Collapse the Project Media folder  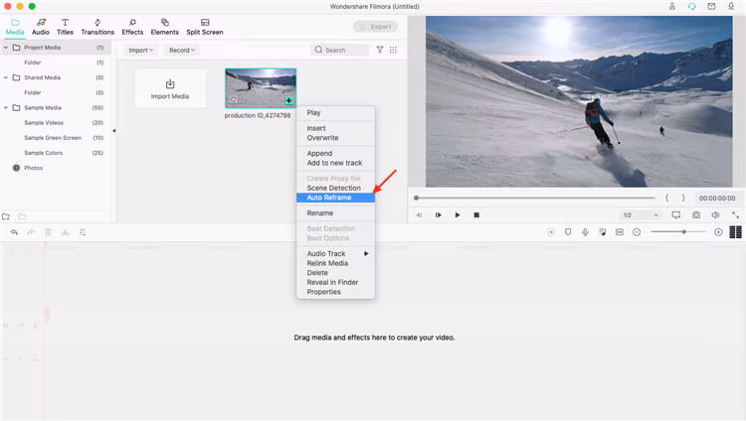pyautogui.click(x=6, y=48)
